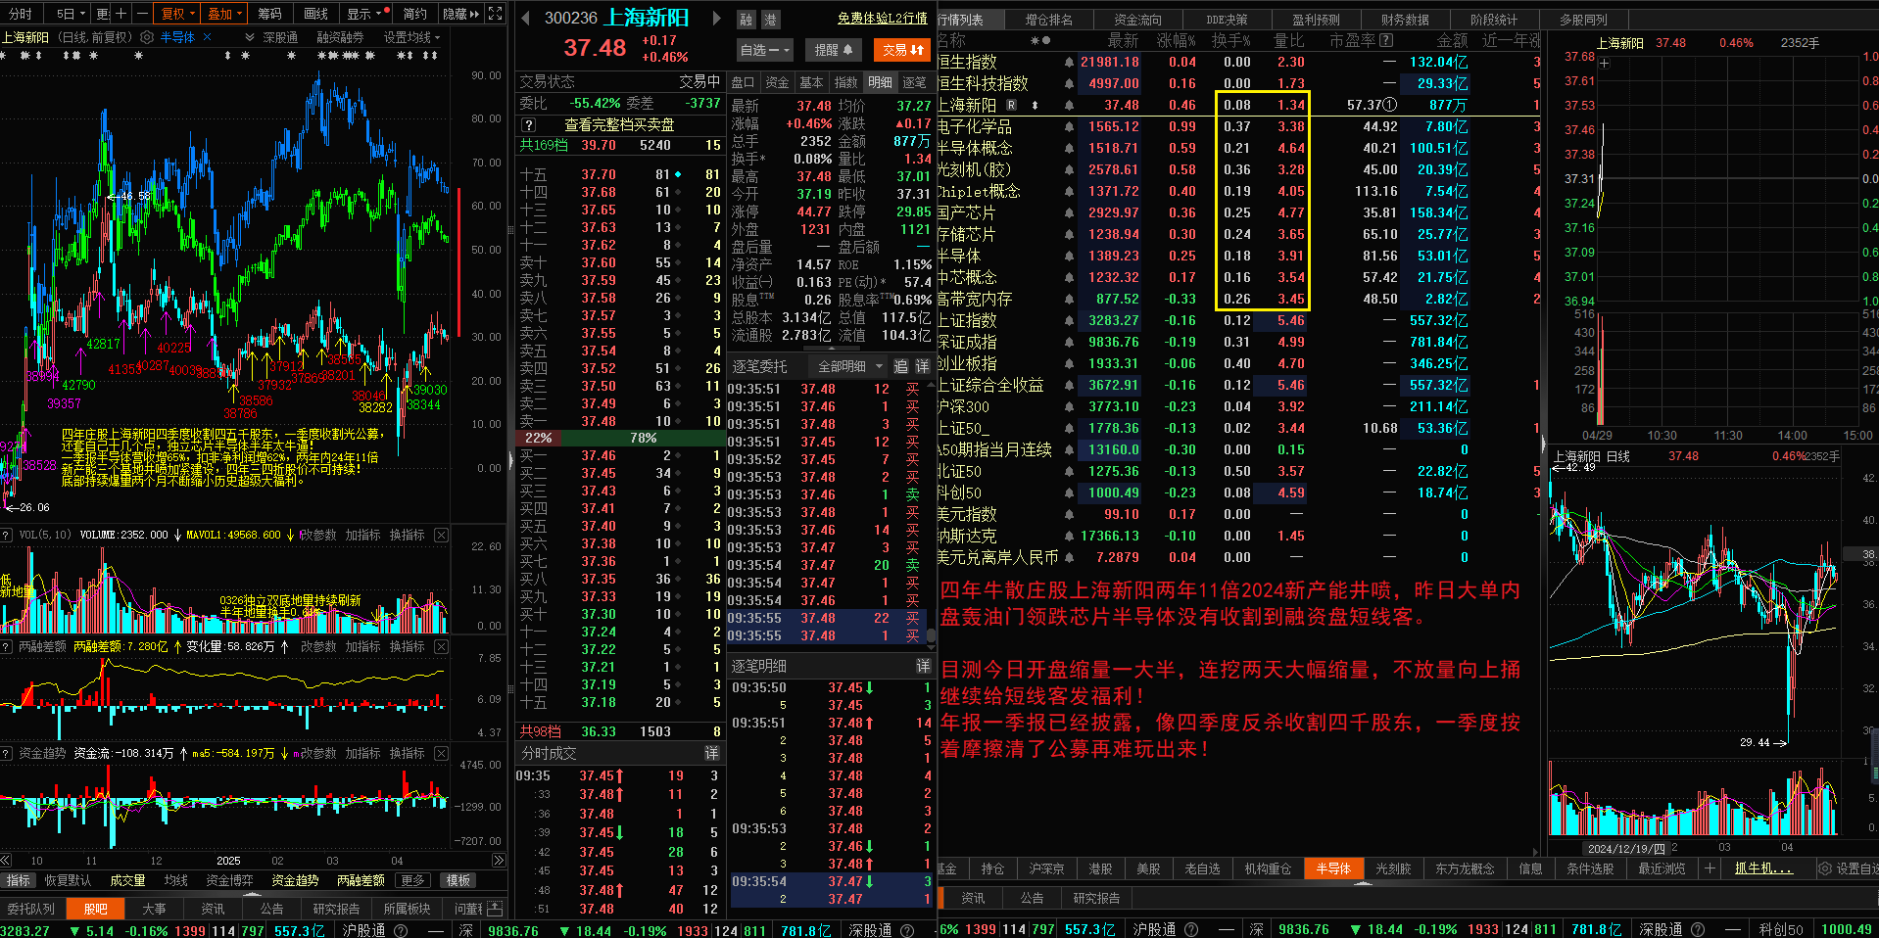Click the orange 交易 trade button
The image size is (1879, 938).
point(901,50)
